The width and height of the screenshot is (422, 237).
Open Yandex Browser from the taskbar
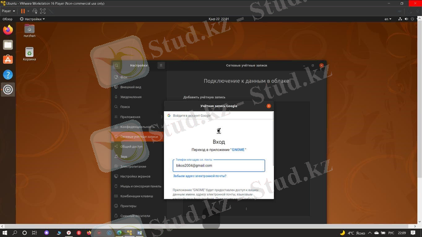coord(69,233)
